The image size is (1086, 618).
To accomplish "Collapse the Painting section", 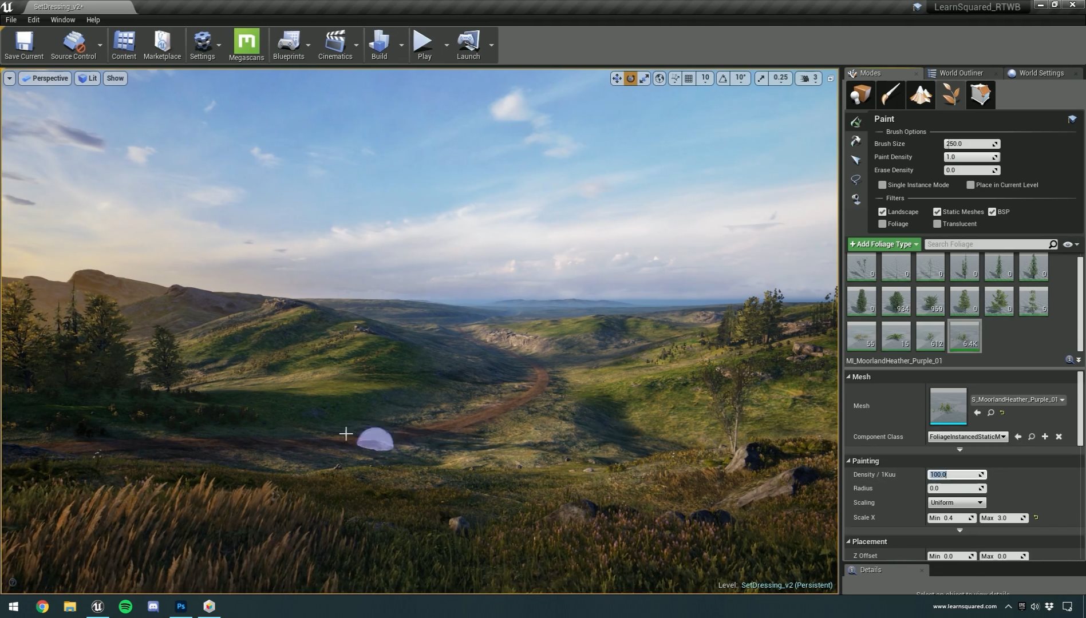I will 848,461.
